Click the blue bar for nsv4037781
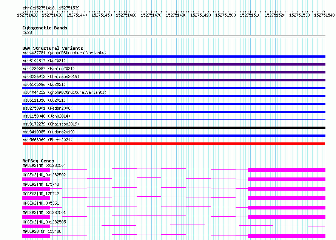The image size is (336, 240). click(174, 57)
